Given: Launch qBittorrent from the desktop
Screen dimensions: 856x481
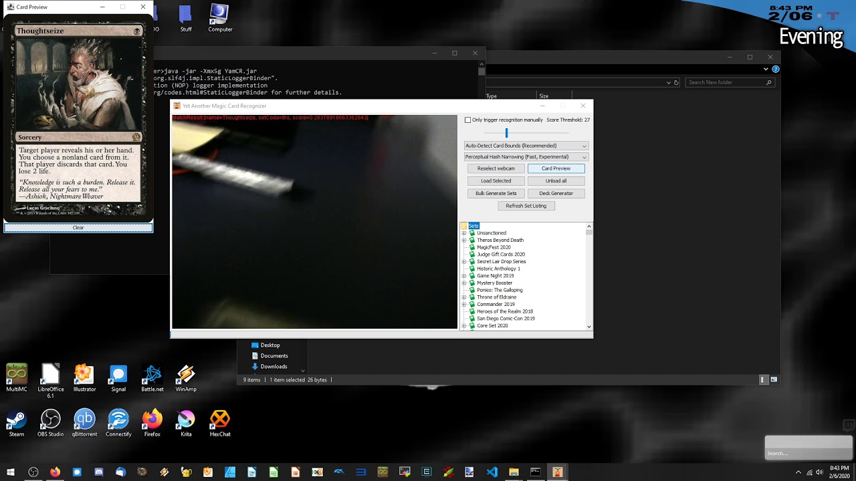Looking at the screenshot, I should click(84, 423).
